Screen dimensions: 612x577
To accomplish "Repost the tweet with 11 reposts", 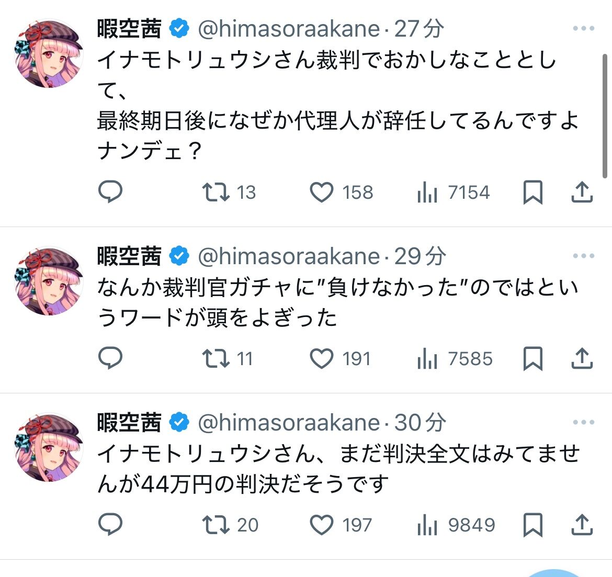I will click(x=216, y=358).
